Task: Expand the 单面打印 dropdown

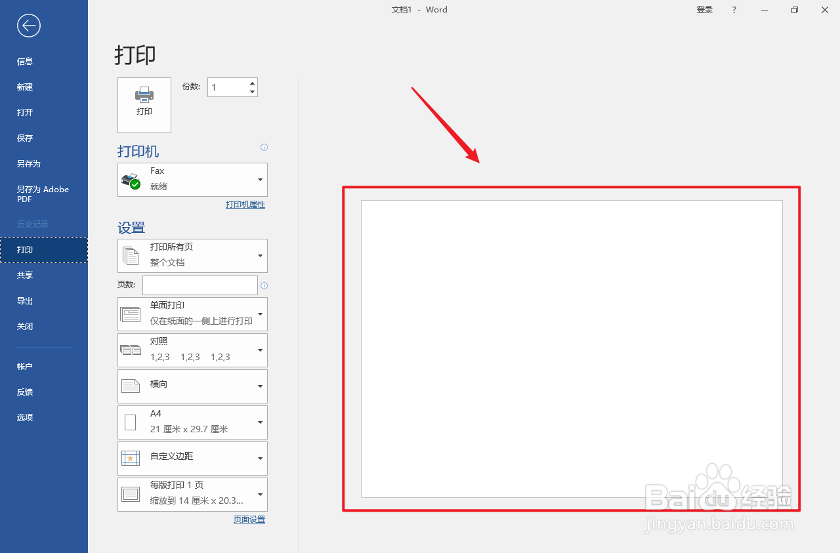Action: (x=192, y=314)
